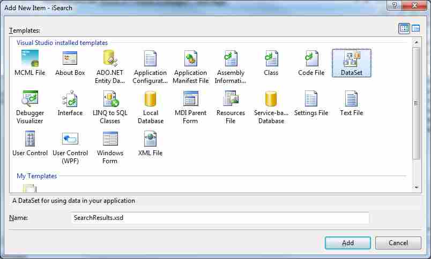Pick the LINQ to SQL Classes template
Screen dimensions: 431x259
(110, 107)
